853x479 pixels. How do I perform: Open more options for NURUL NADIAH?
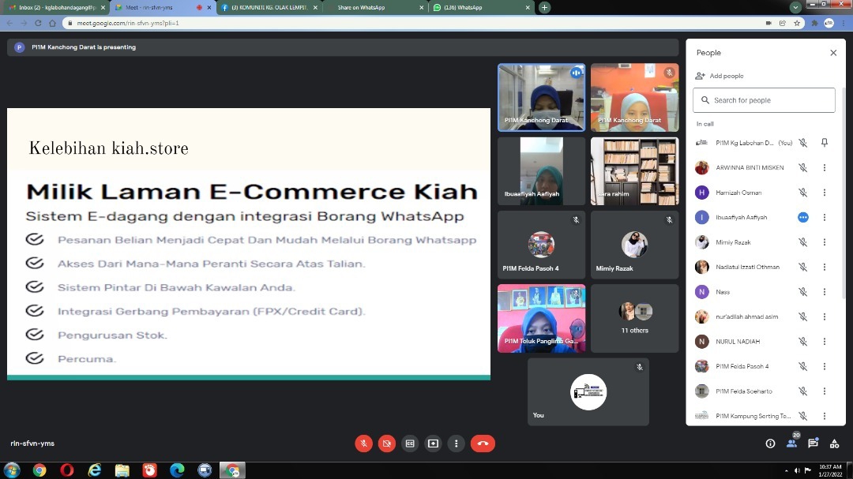point(825,342)
